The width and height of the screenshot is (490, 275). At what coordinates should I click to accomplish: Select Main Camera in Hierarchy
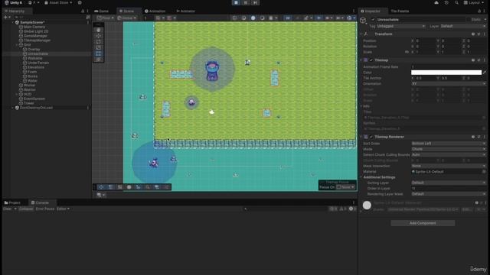(x=34, y=27)
